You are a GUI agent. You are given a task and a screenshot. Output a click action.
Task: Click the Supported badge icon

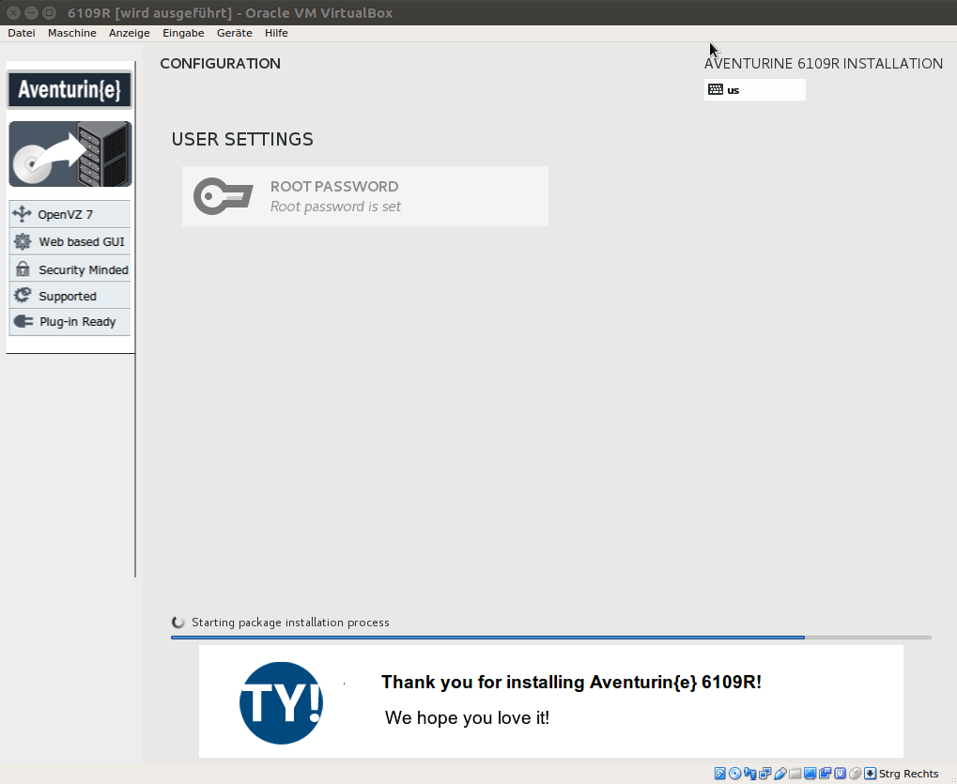tap(23, 296)
